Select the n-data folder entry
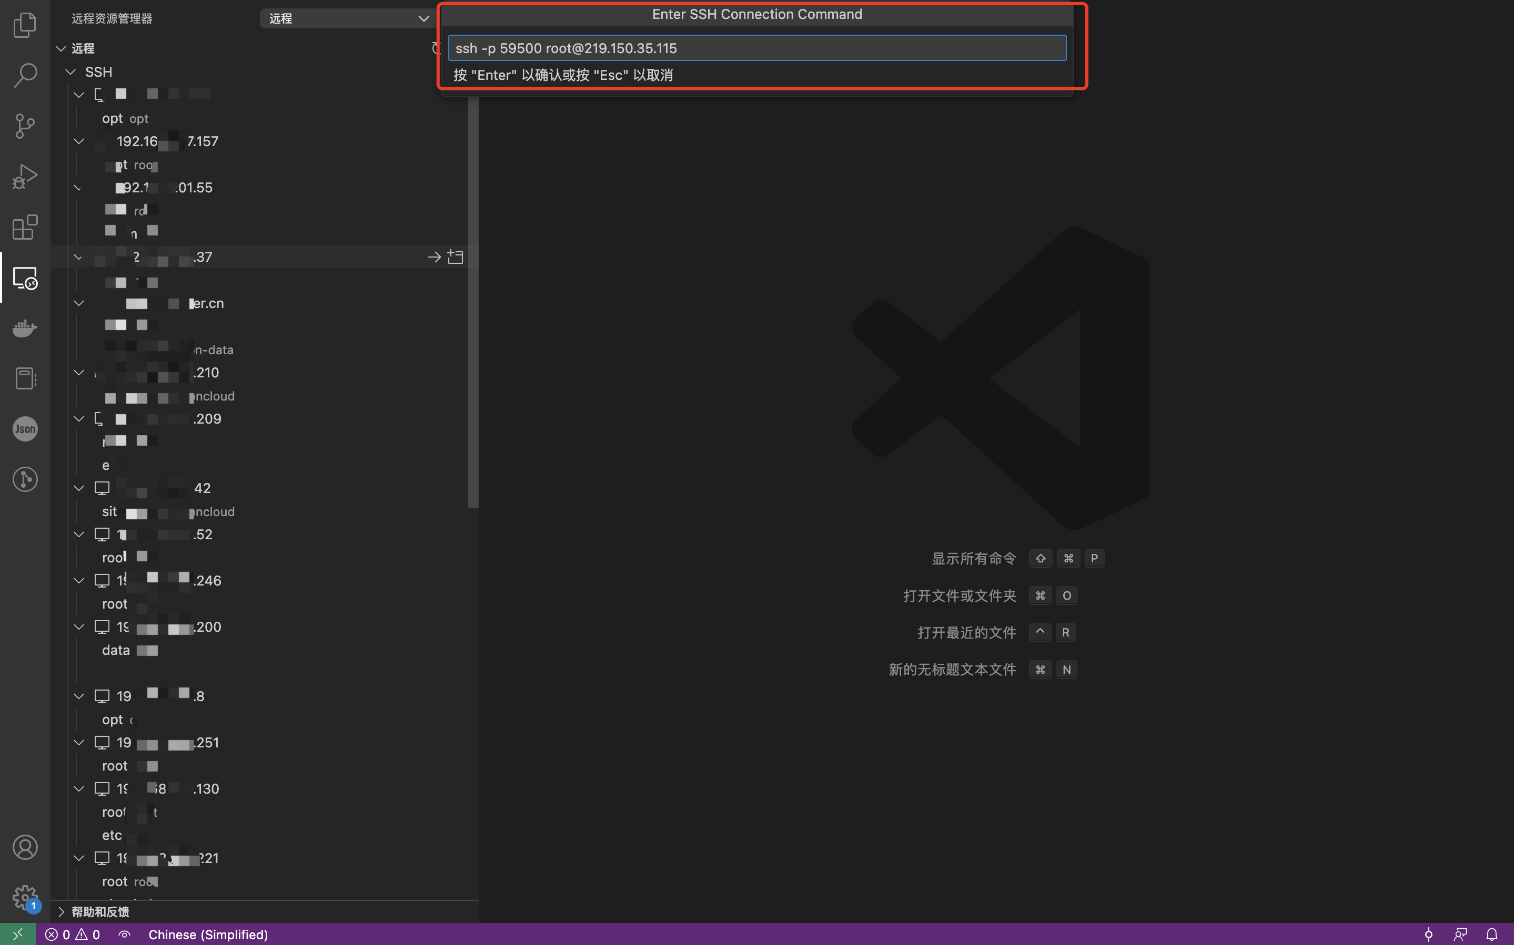Image resolution: width=1514 pixels, height=945 pixels. [213, 350]
